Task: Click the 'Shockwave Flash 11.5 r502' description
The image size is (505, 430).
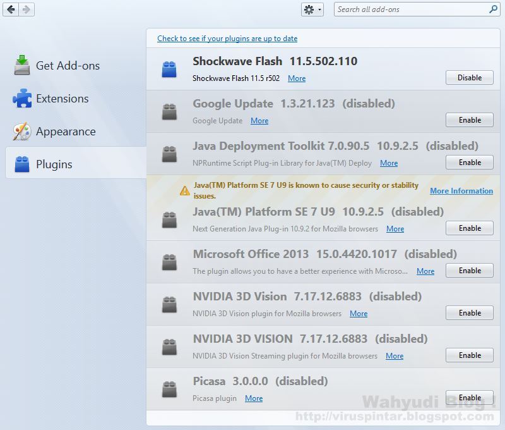Action: (236, 78)
